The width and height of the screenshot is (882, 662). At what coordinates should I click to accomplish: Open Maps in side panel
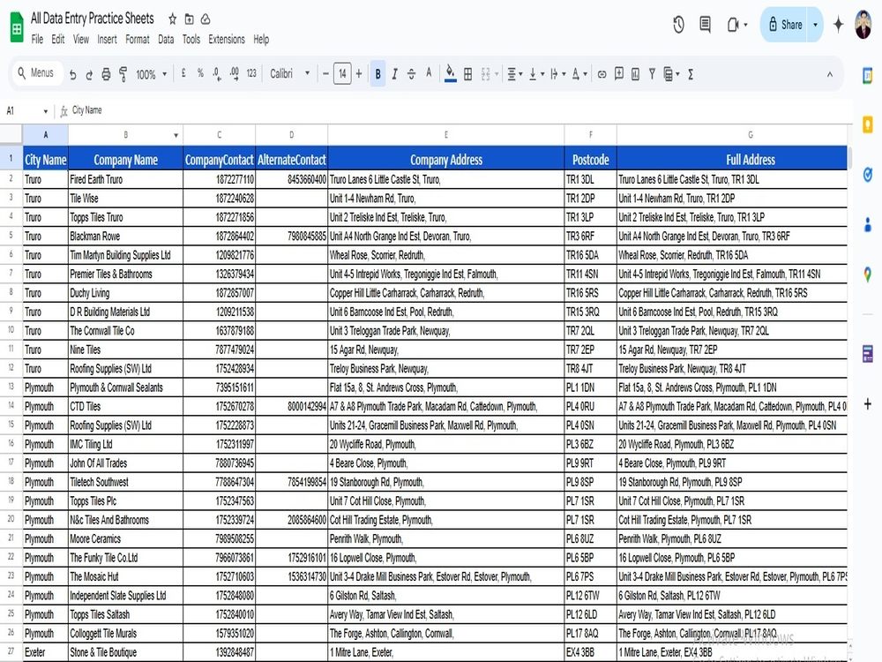(867, 275)
